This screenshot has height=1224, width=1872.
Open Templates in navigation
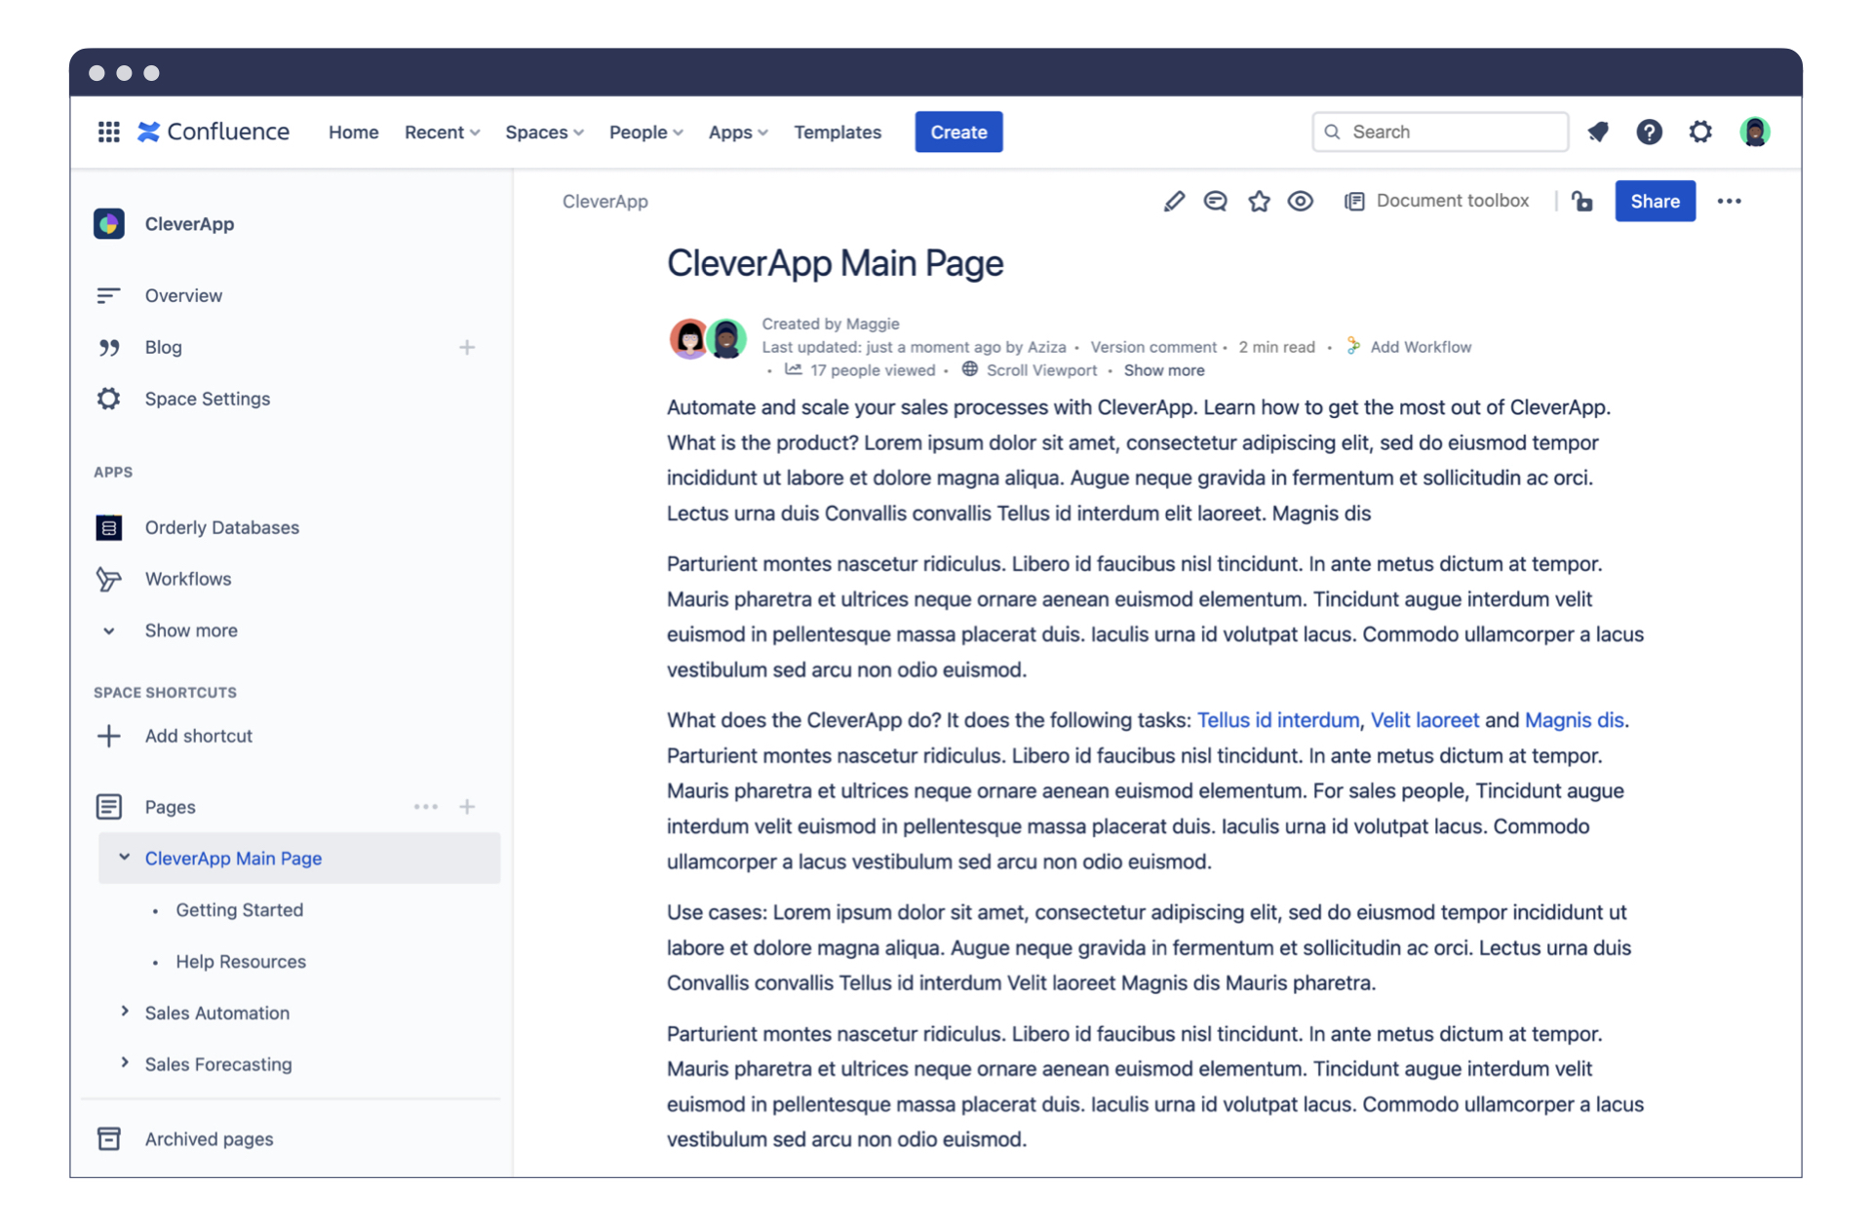click(838, 132)
